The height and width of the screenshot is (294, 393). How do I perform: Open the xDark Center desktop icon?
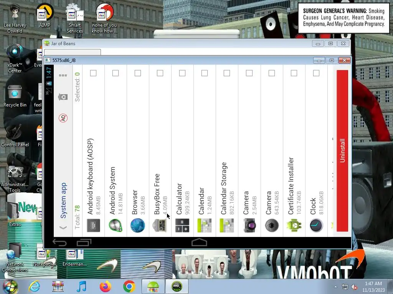(15, 59)
